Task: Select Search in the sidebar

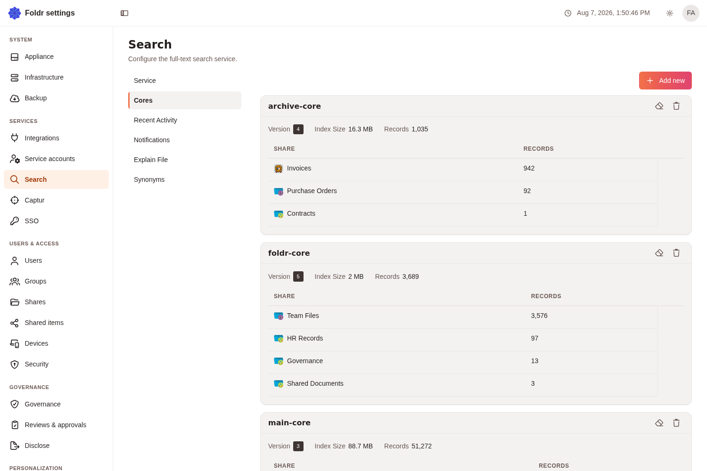Action: tap(56, 179)
